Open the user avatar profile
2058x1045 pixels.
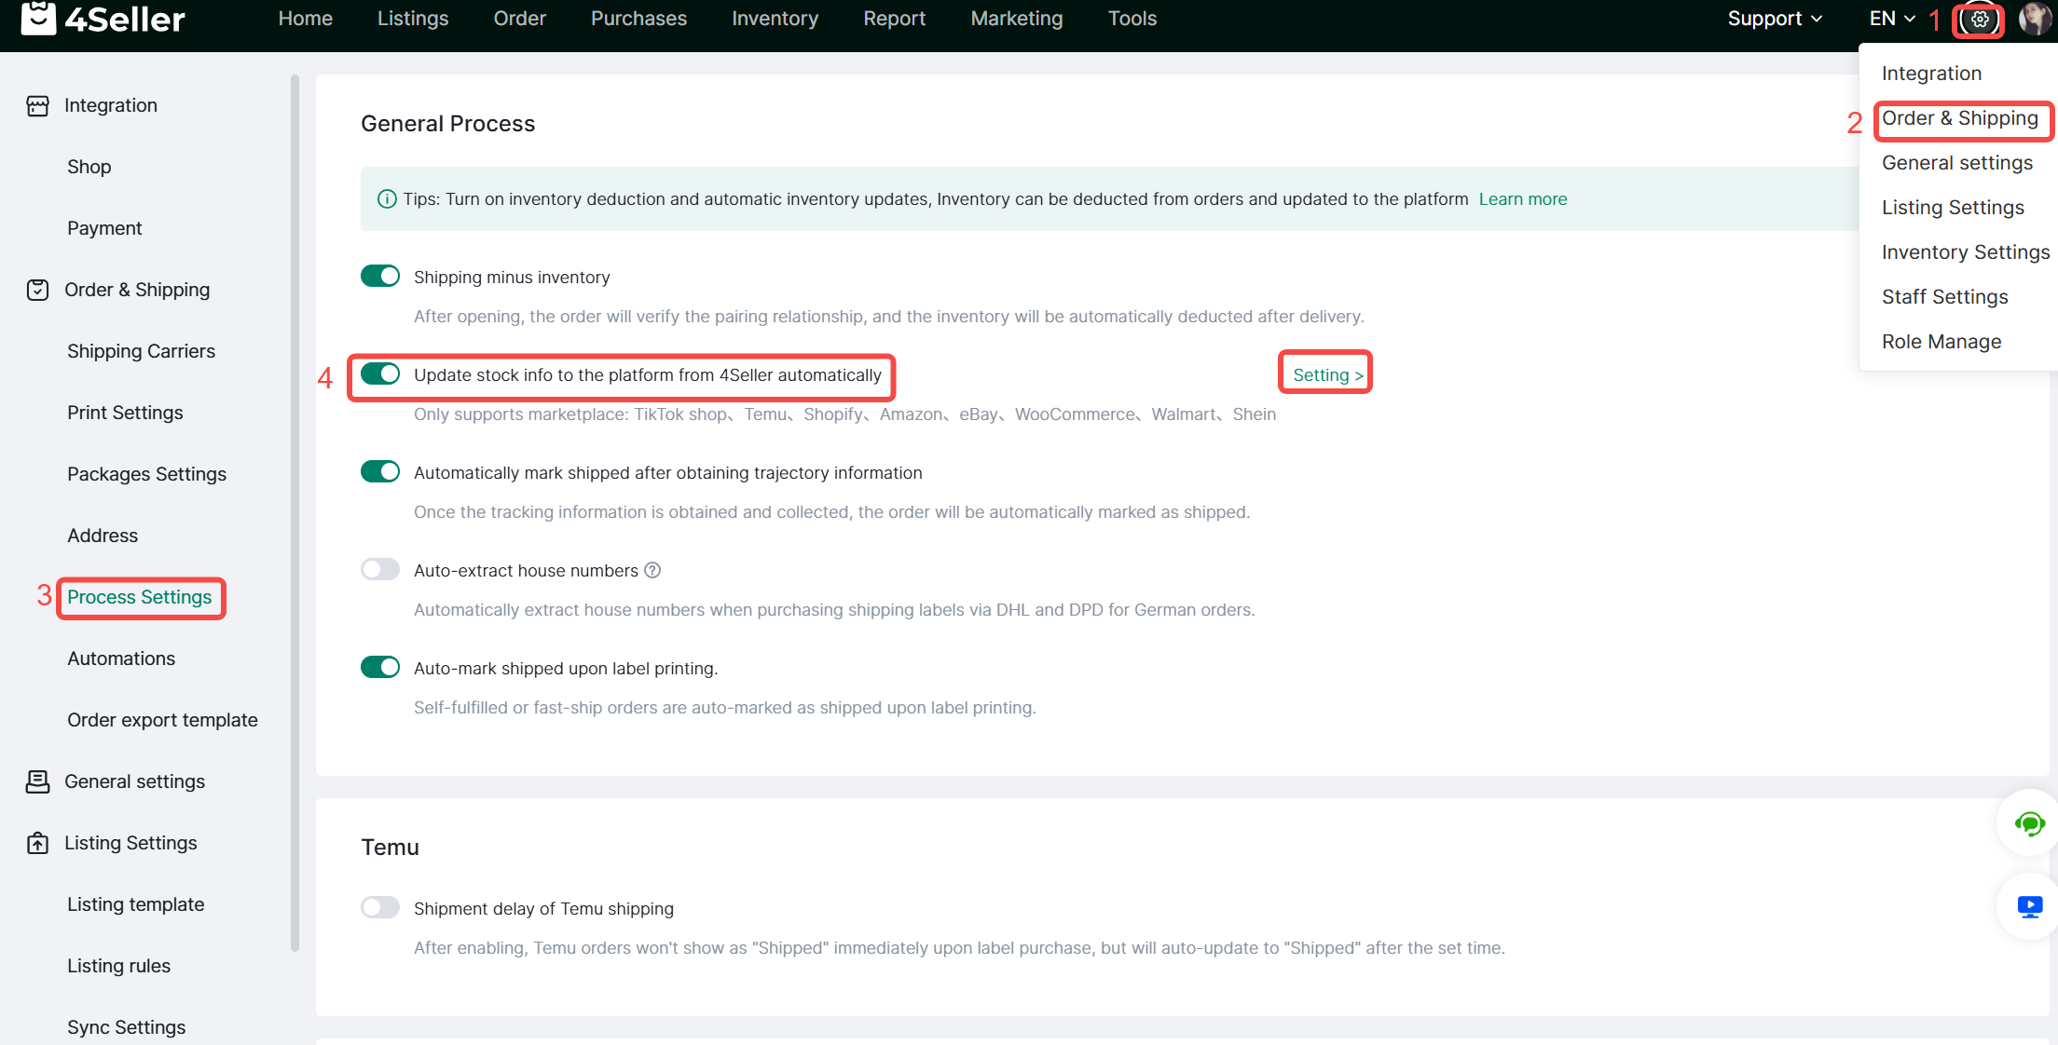pos(2034,19)
